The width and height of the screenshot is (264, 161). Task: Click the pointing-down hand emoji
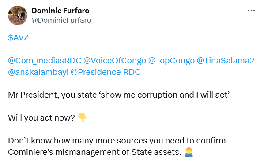click(x=82, y=117)
